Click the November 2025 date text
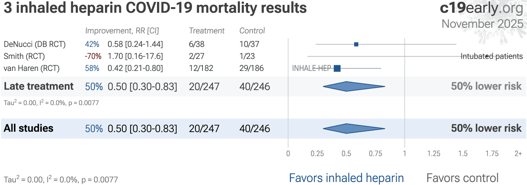The height and width of the screenshot is (185, 527). pos(483,24)
